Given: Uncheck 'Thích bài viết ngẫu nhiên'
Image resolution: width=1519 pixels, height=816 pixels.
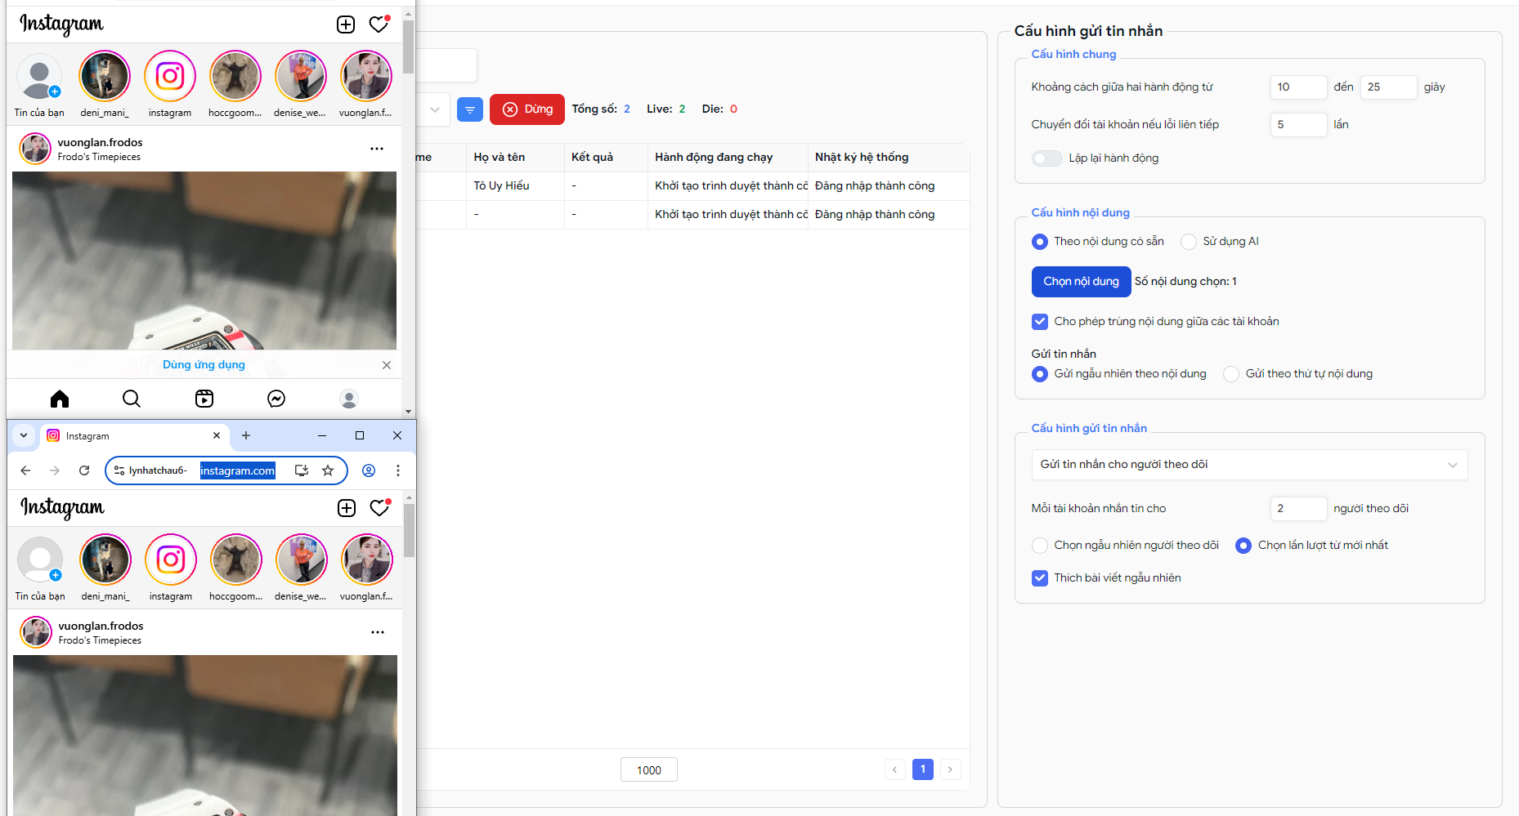Looking at the screenshot, I should coord(1040,578).
